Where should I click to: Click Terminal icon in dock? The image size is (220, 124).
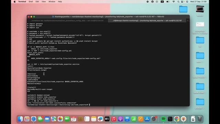pos(170,119)
